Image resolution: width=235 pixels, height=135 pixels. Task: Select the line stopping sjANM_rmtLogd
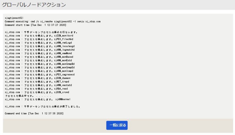[38, 43]
